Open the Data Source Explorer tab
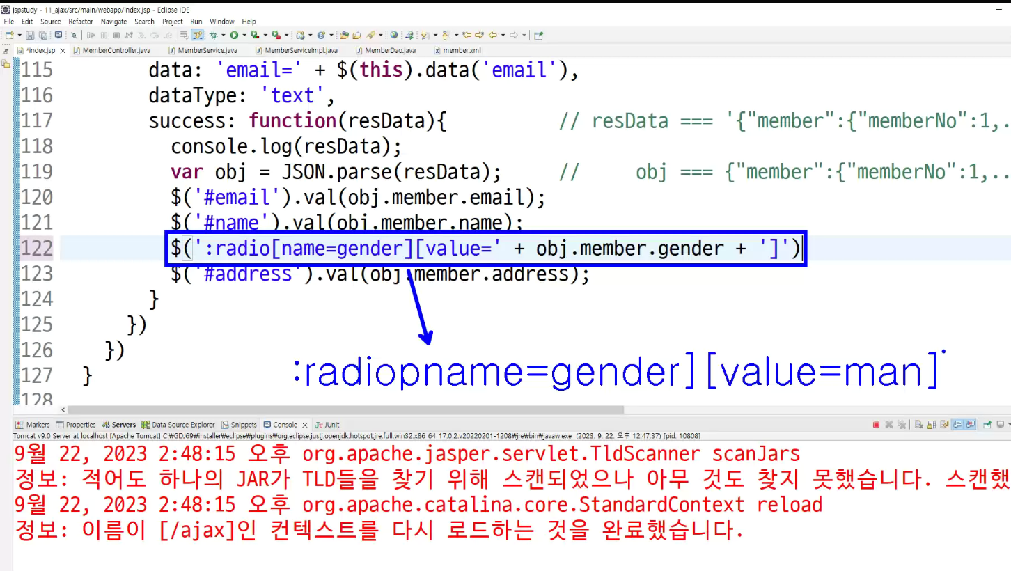This screenshot has width=1011, height=571. 179,425
